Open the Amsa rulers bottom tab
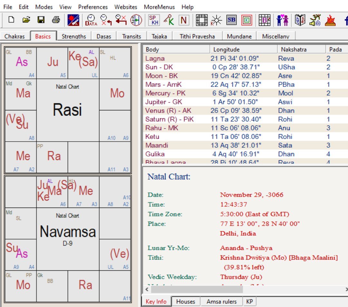The height and width of the screenshot is (307, 348). point(221,302)
